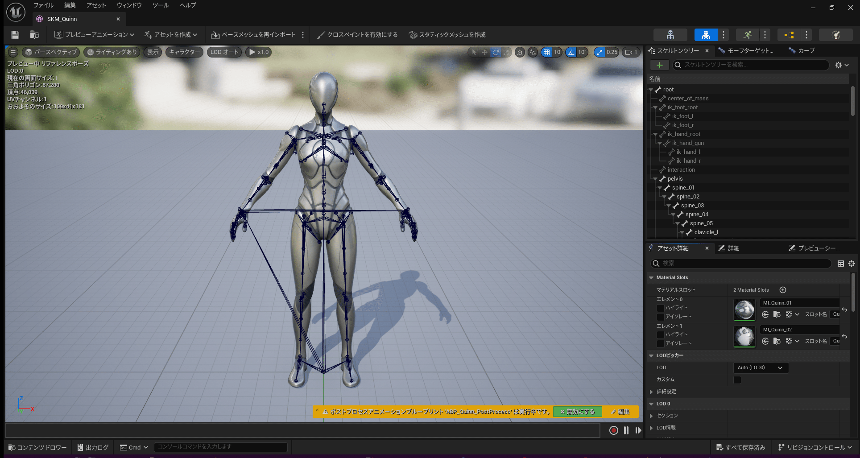The height and width of the screenshot is (458, 860).
Task: Collapse the Material Slots section
Action: click(x=651, y=278)
